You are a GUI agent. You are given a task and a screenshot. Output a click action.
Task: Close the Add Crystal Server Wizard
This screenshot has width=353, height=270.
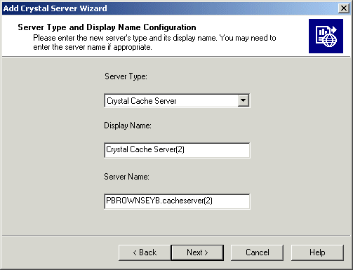click(344, 8)
